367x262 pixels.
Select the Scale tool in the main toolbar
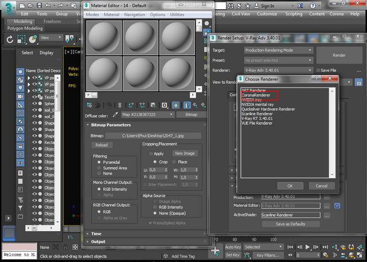(21, 39)
